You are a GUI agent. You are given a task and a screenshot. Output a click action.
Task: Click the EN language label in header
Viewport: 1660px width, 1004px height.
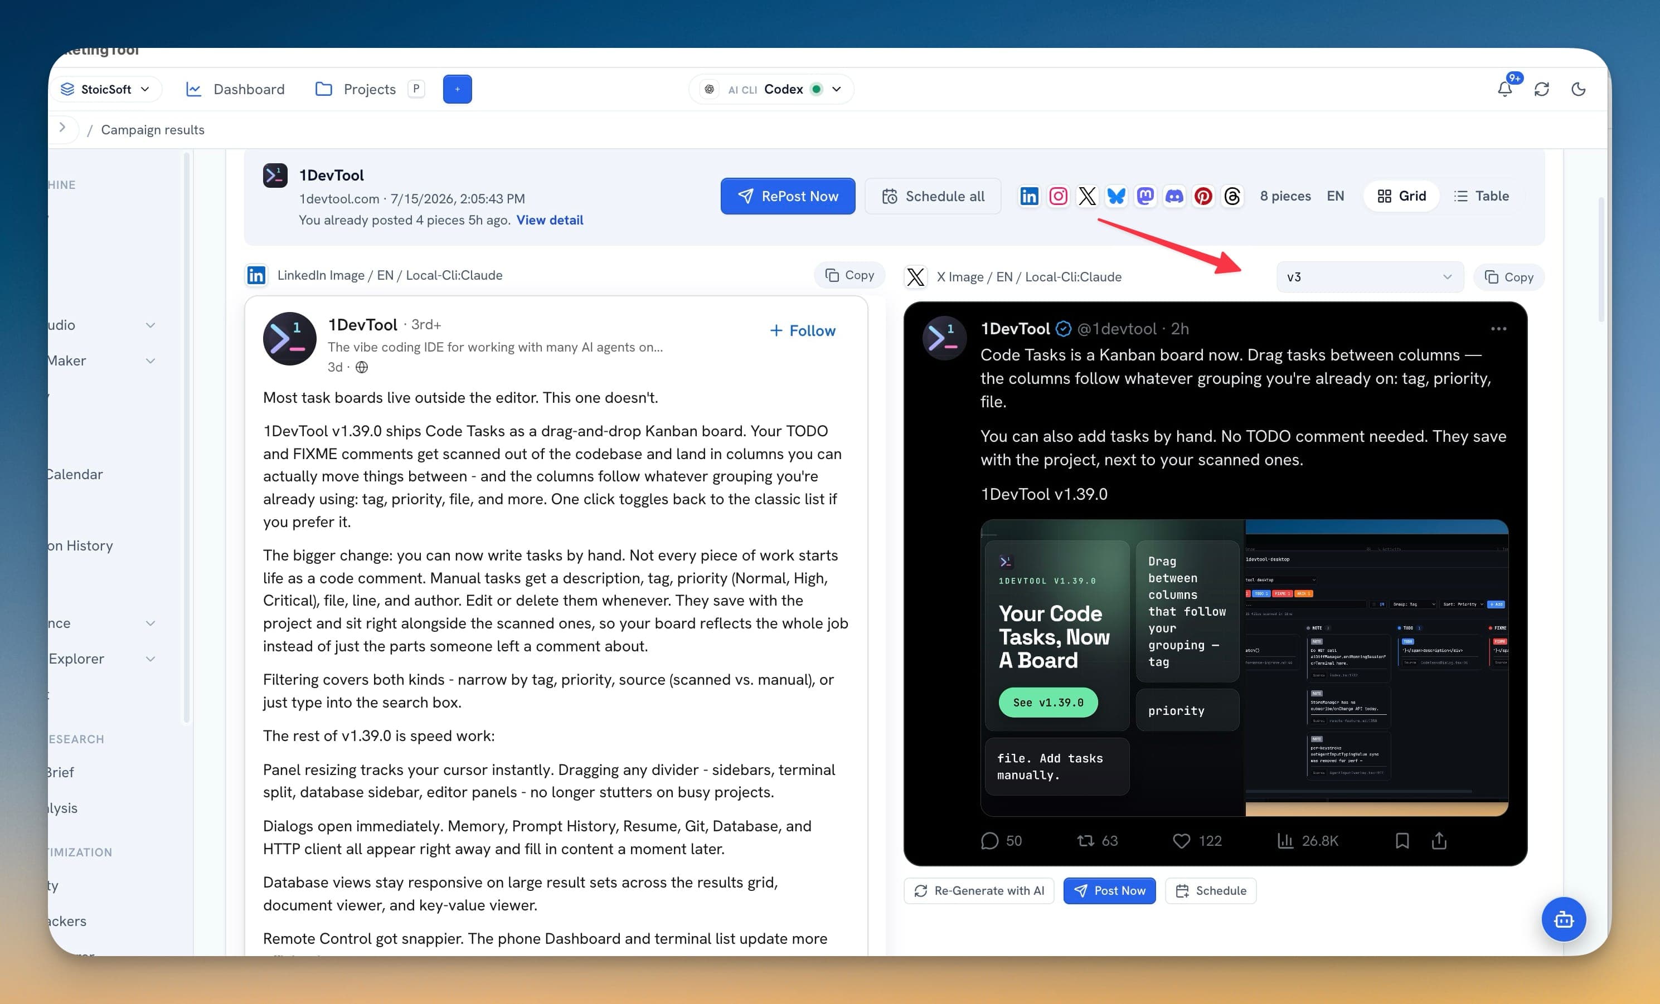click(1334, 196)
